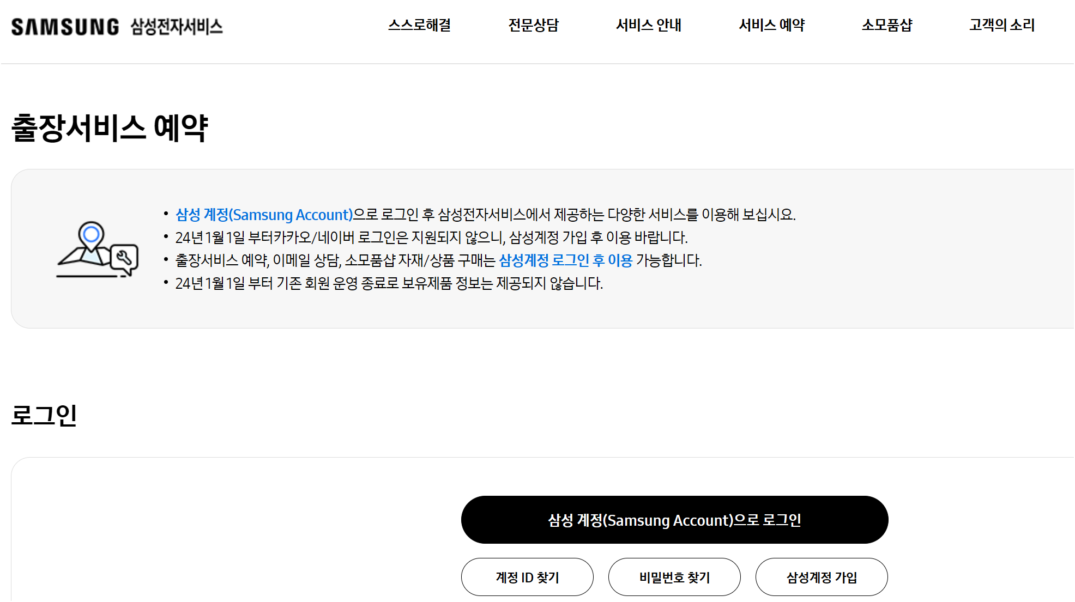Open the 소모품샵 menu
This screenshot has height=602, width=1075.
click(887, 25)
